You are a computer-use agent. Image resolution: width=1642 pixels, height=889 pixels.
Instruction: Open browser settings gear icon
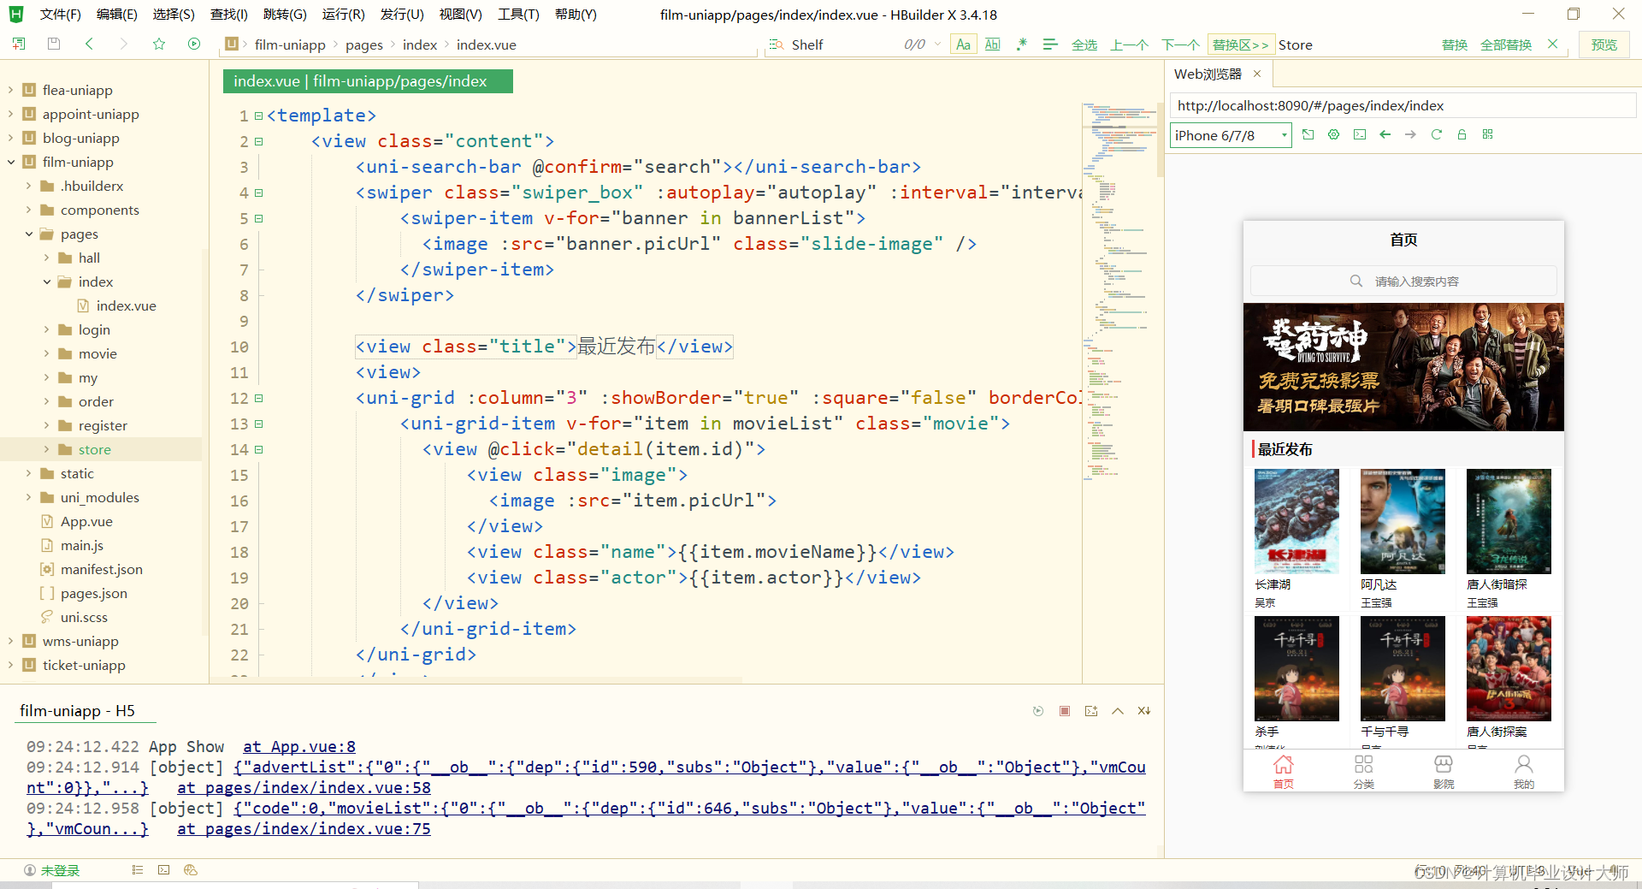[x=1333, y=134]
